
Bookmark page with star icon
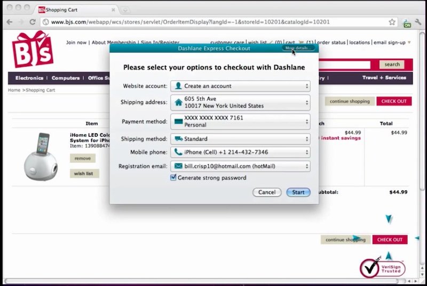[x=392, y=22]
